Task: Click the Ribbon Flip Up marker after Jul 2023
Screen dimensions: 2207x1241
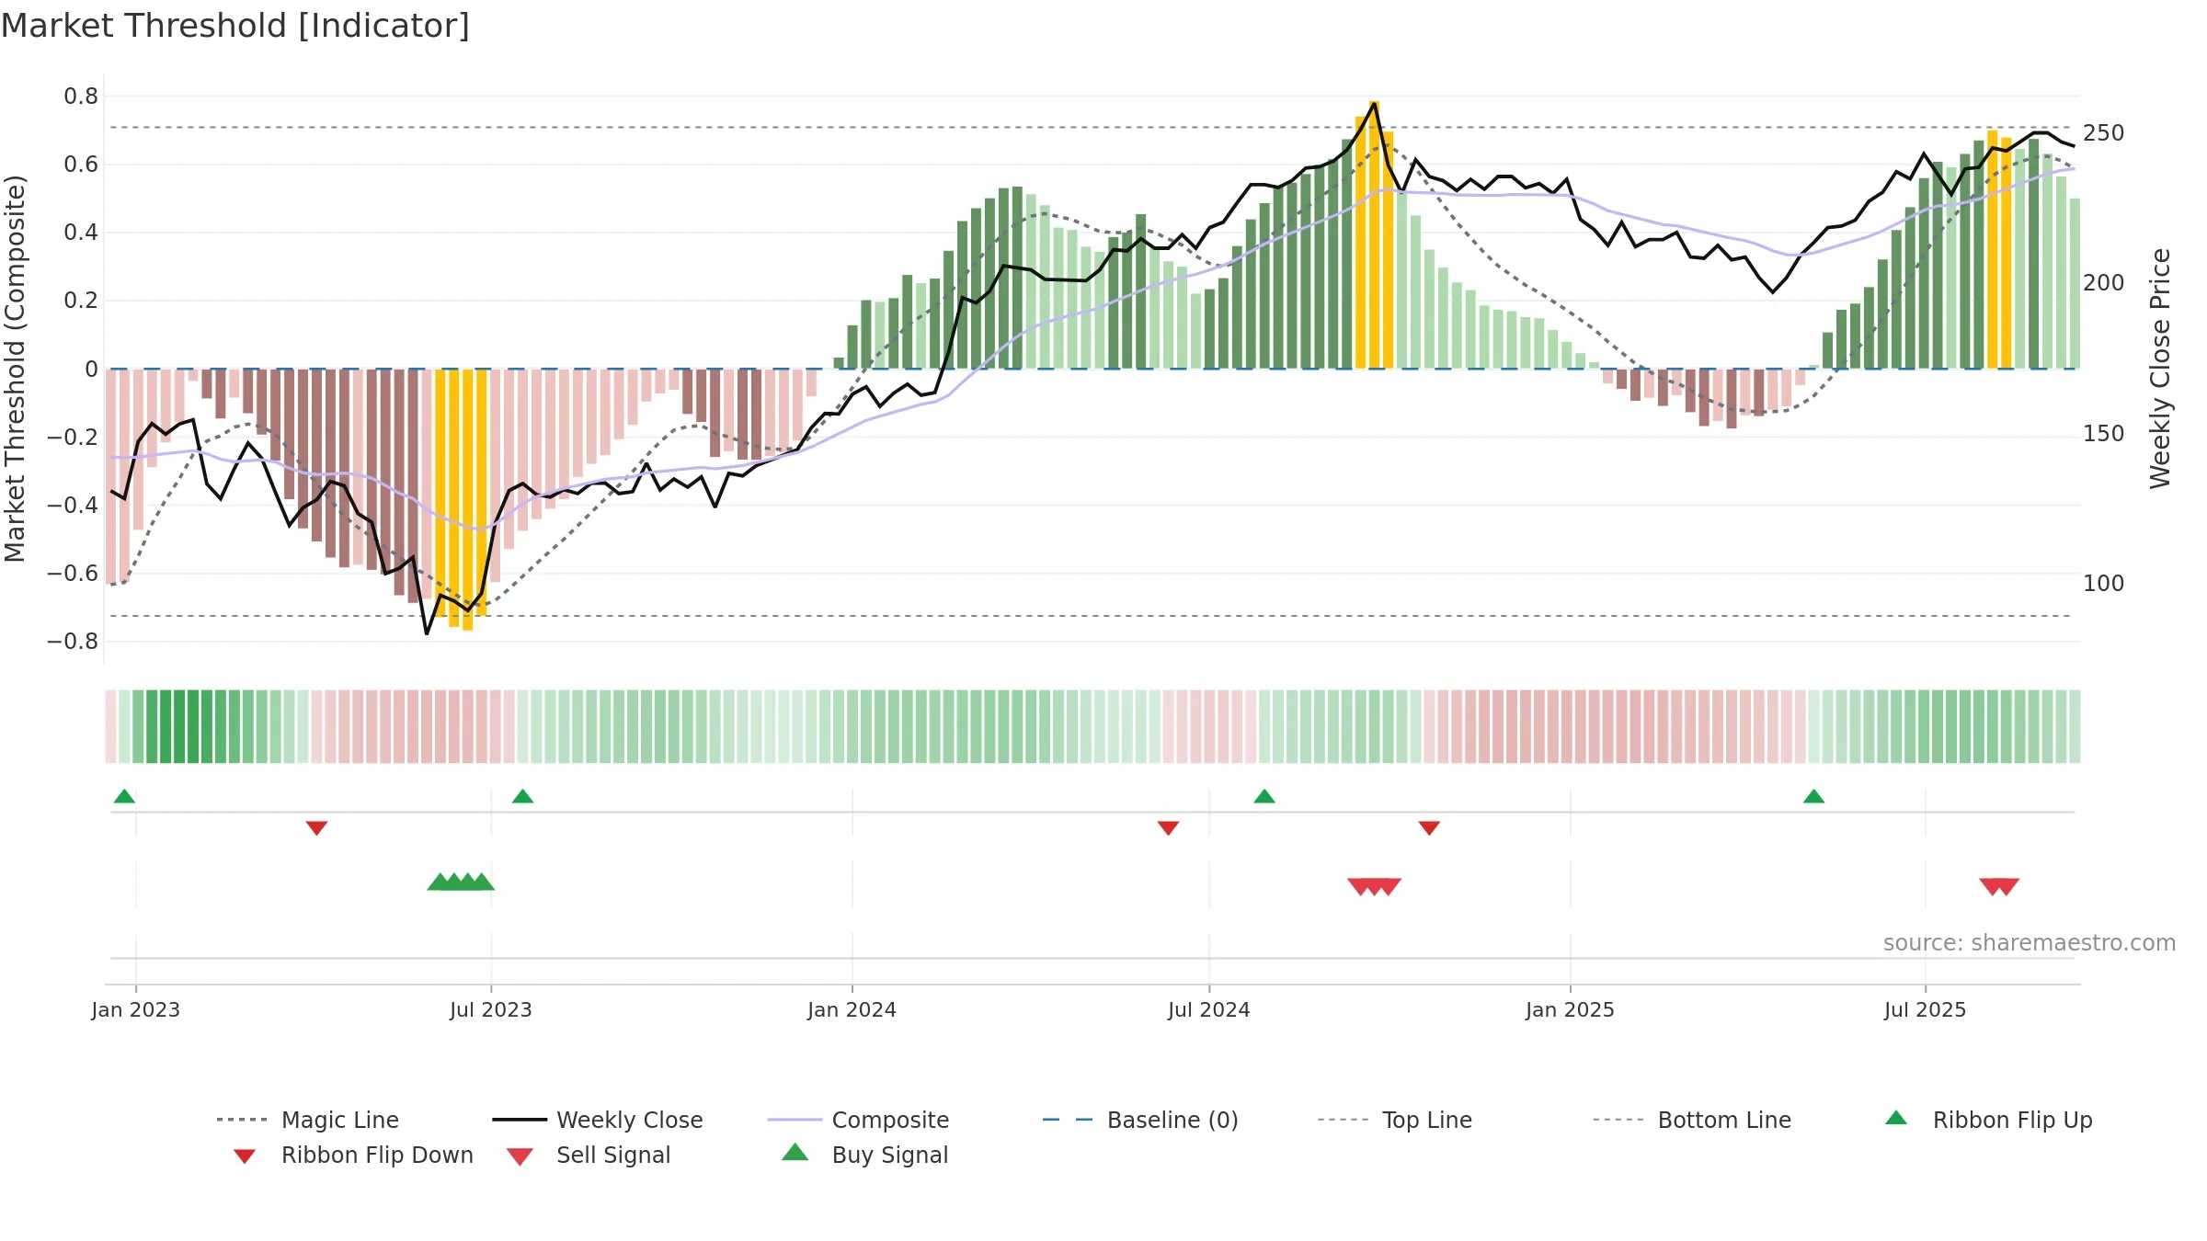Action: [x=522, y=796]
